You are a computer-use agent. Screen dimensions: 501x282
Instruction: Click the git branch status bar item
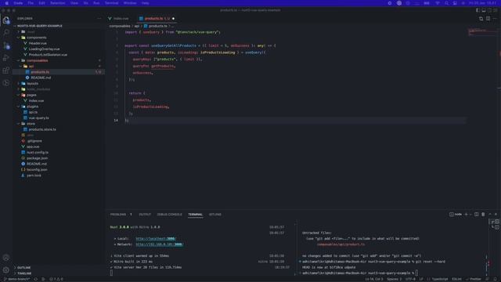coord(16,279)
